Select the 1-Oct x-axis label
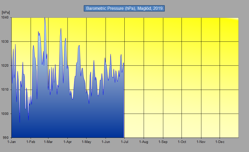 coord(182,142)
